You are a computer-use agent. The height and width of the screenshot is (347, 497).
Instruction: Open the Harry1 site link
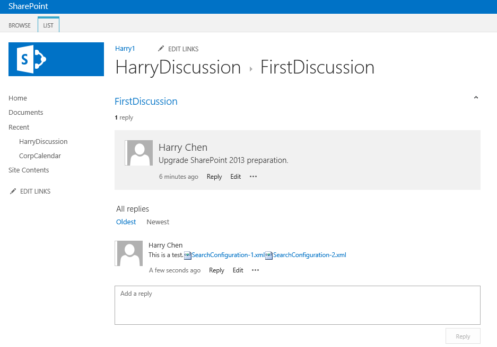click(125, 48)
